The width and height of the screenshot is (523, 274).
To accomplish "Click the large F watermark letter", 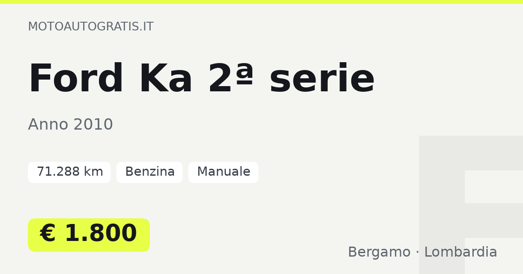I will click(x=471, y=204).
